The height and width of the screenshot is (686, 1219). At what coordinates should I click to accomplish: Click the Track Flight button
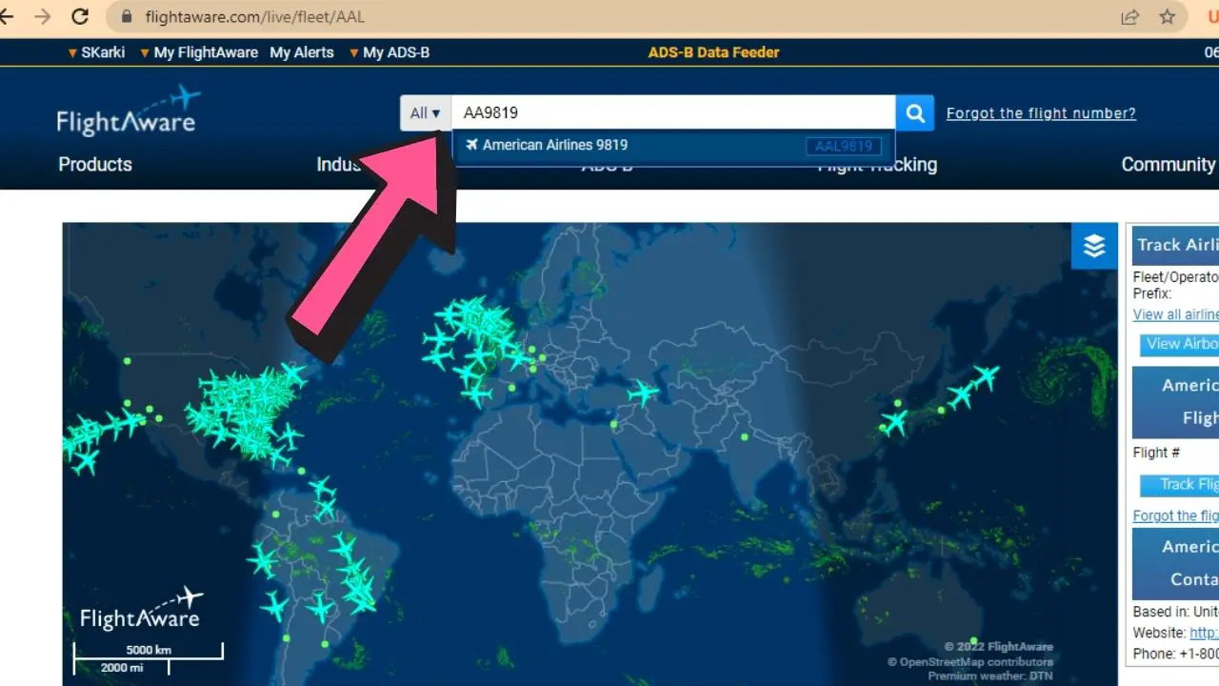(x=1180, y=484)
